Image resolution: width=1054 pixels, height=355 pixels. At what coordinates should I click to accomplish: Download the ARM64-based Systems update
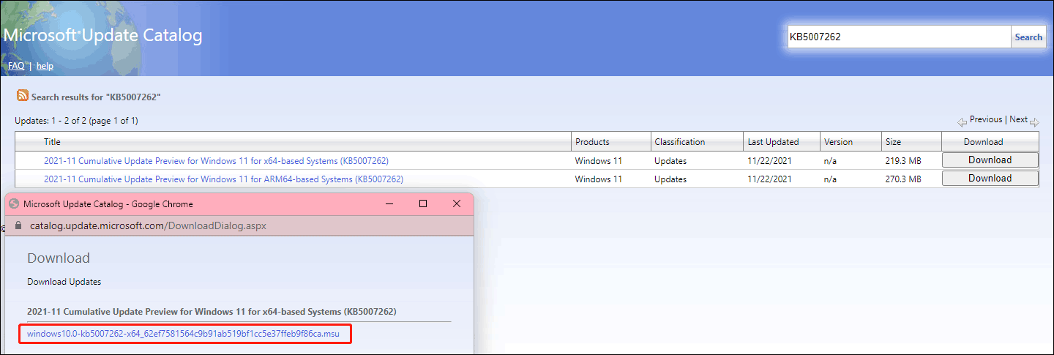pyautogui.click(x=990, y=179)
